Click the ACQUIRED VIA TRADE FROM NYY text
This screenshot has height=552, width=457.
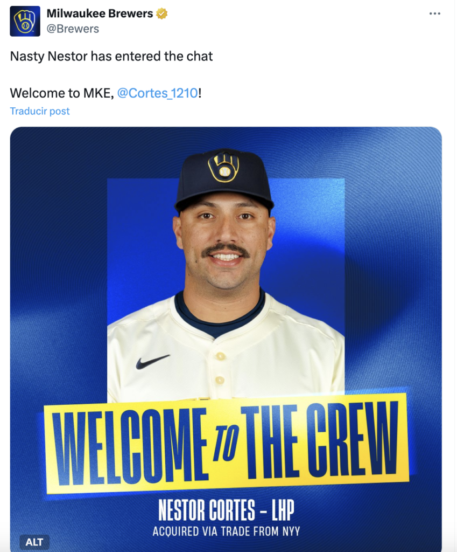(226, 532)
